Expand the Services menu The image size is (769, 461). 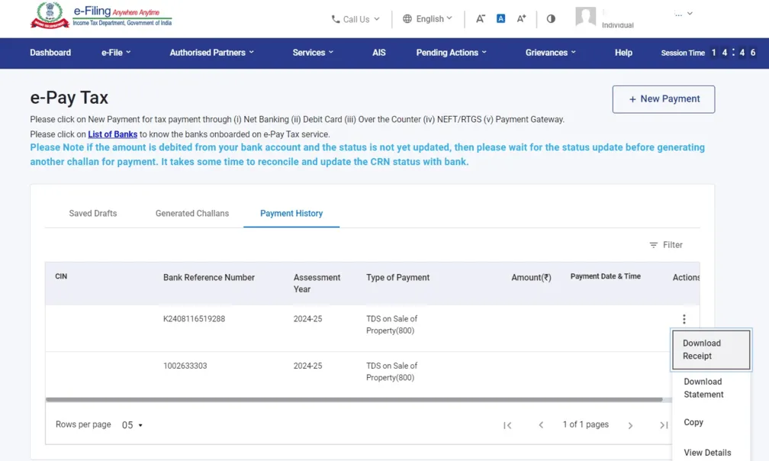coord(311,53)
